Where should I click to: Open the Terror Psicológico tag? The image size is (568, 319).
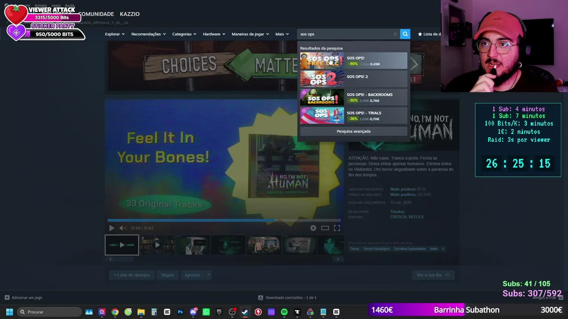click(x=376, y=249)
